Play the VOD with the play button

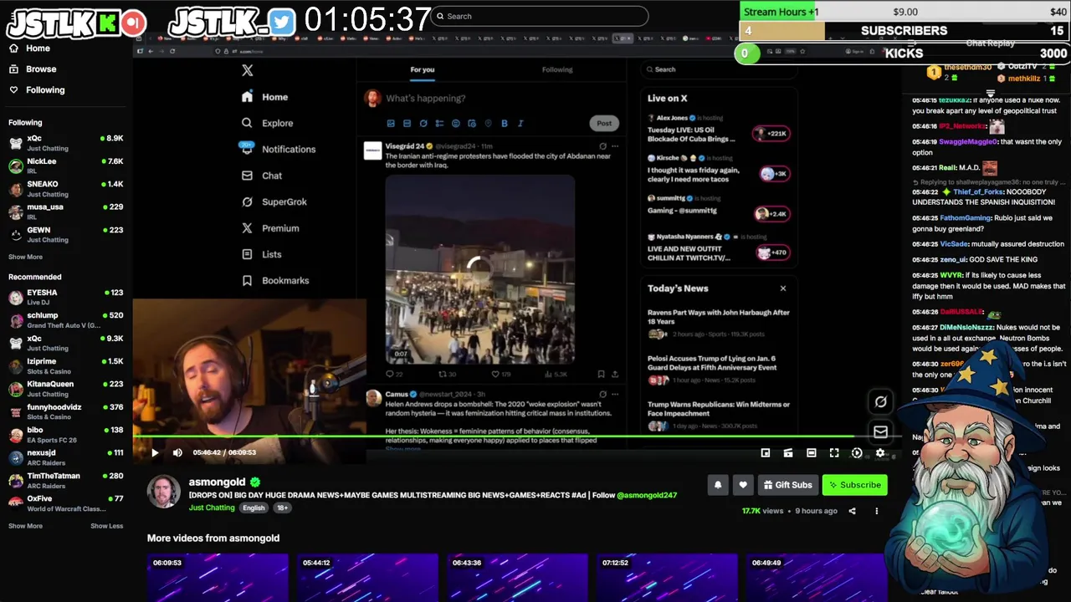point(155,452)
